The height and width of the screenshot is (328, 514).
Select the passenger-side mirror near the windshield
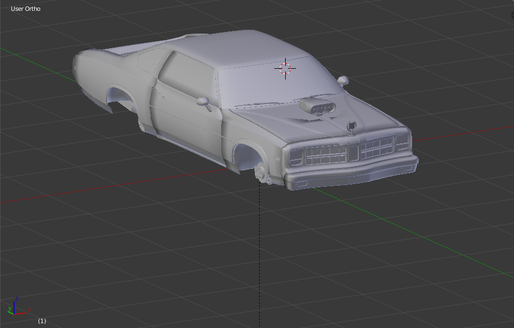[343, 80]
